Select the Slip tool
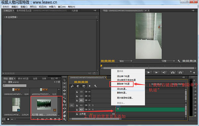This screenshot has height=126, width=199. coord(64,105)
